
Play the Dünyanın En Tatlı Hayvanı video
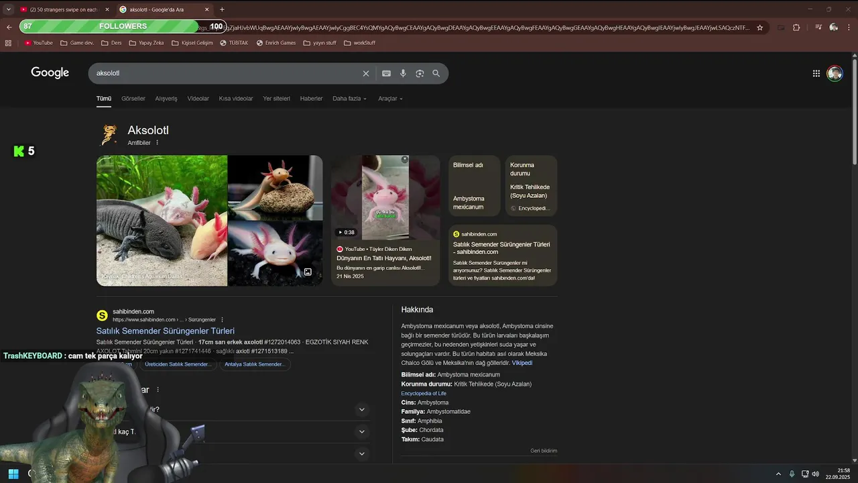(385, 221)
